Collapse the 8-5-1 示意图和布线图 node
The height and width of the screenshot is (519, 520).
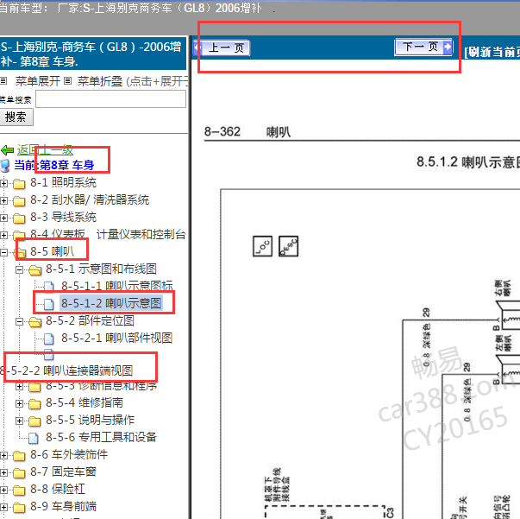tap(19, 269)
